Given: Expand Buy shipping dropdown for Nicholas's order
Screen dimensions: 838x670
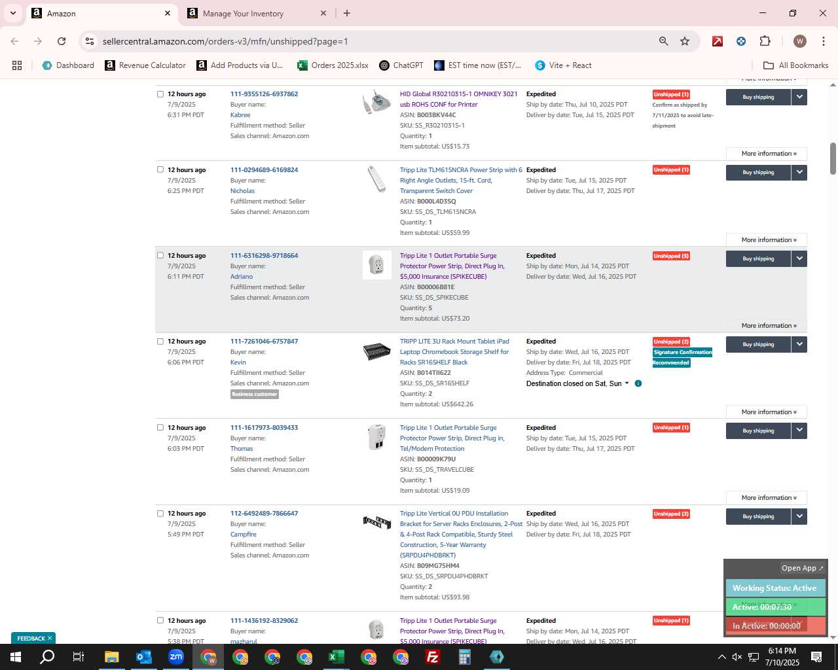Looking at the screenshot, I should click(x=799, y=172).
